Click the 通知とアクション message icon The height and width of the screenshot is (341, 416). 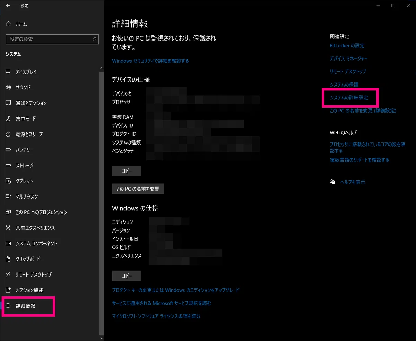(9, 103)
